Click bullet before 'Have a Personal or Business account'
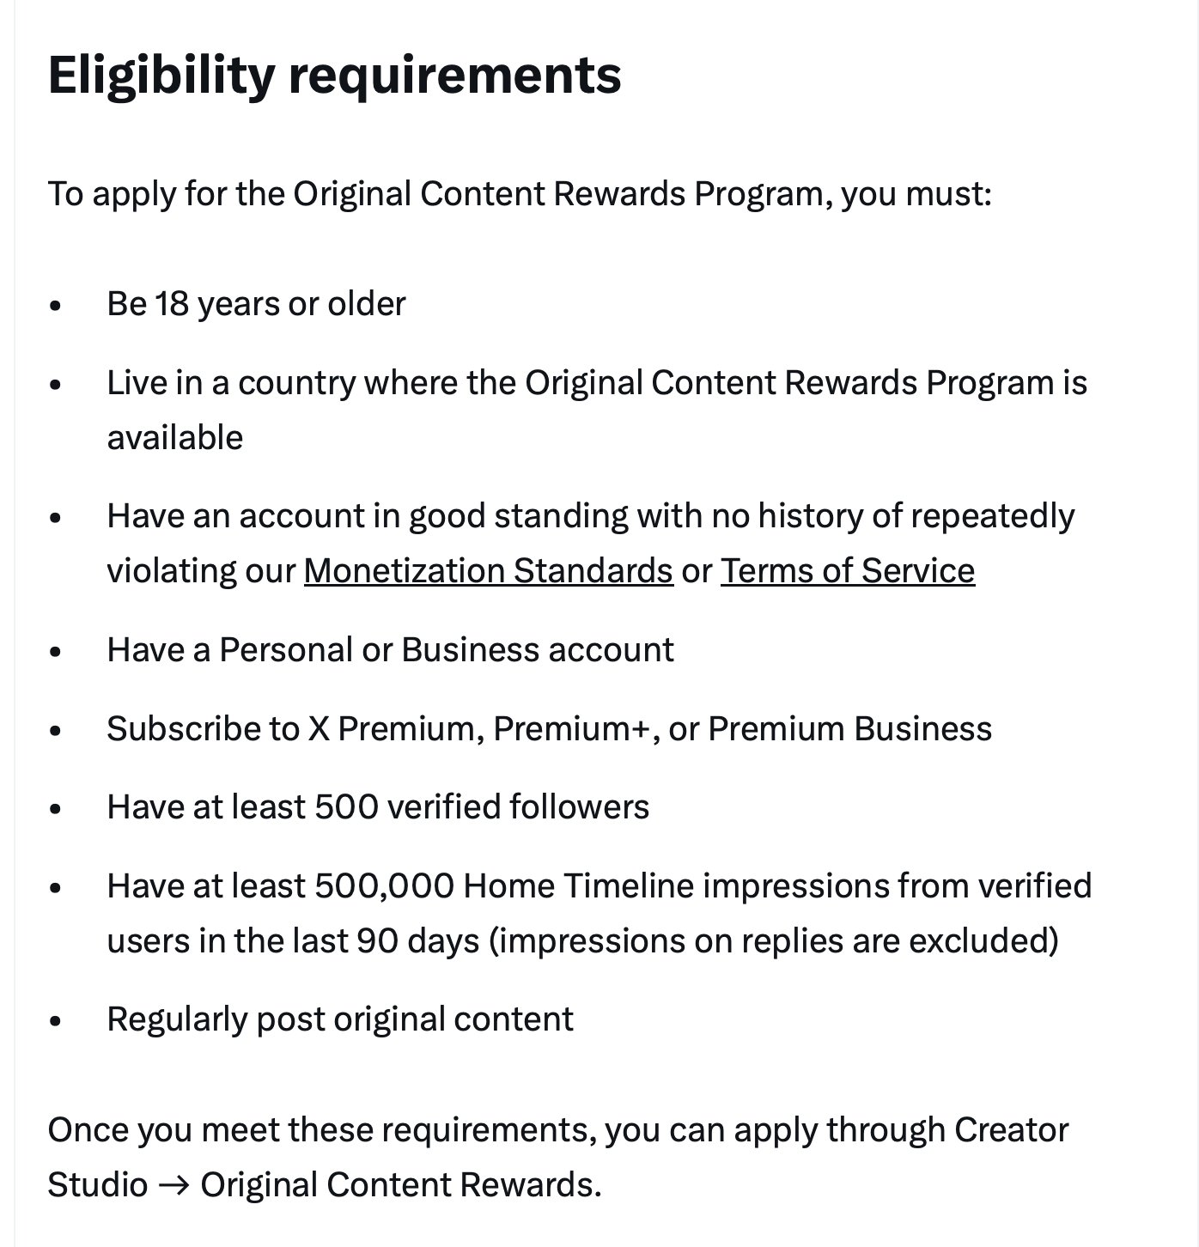1199x1247 pixels. 56,651
